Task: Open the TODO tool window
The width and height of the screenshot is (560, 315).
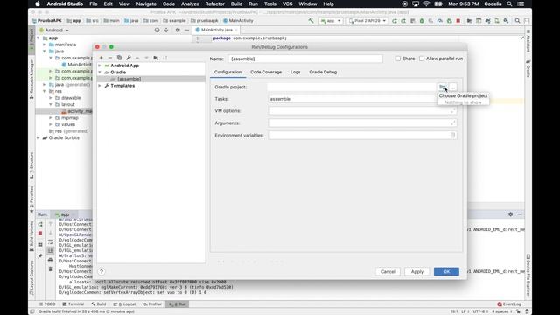Action: pyautogui.click(x=47, y=304)
